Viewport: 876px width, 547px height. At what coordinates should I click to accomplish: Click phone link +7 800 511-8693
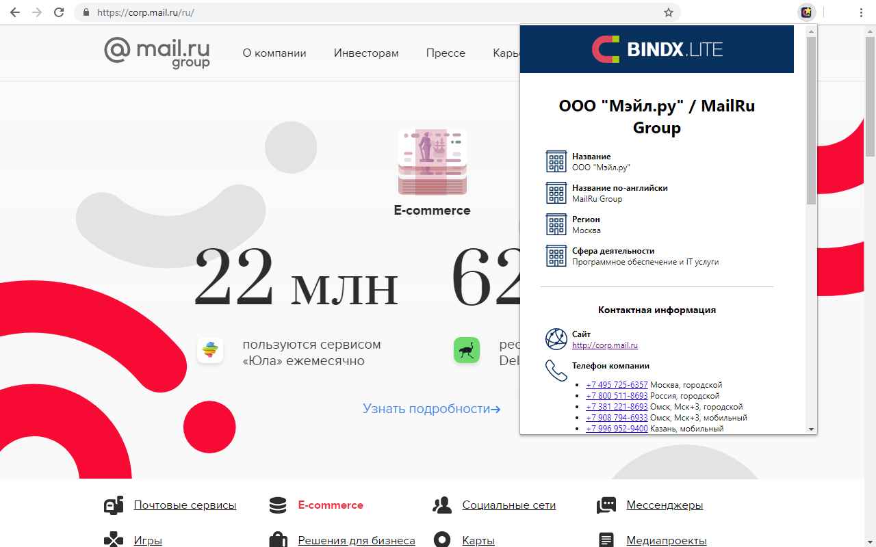(x=617, y=396)
